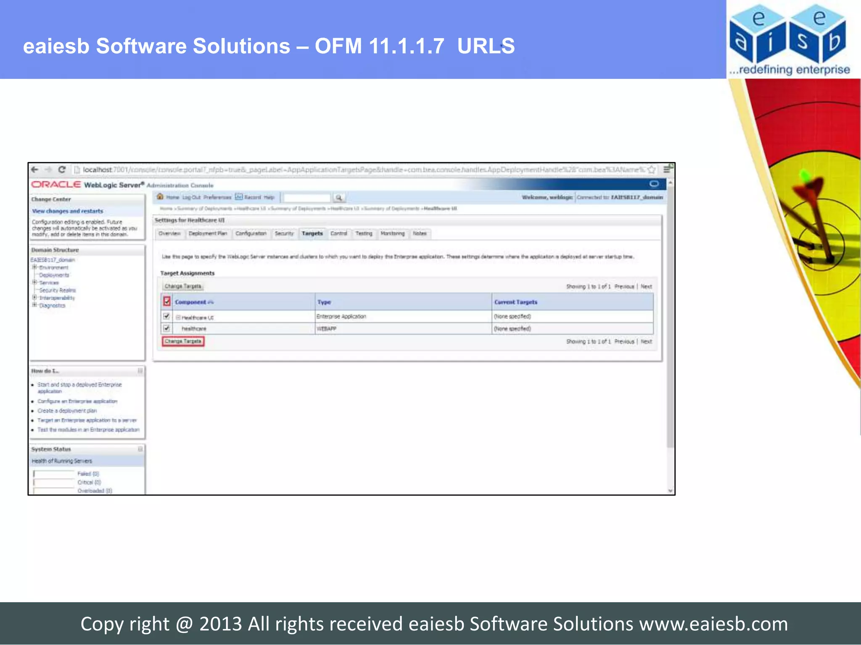Screen dimensions: 861x645
Task: Select the Targets tab
Action: pos(312,233)
